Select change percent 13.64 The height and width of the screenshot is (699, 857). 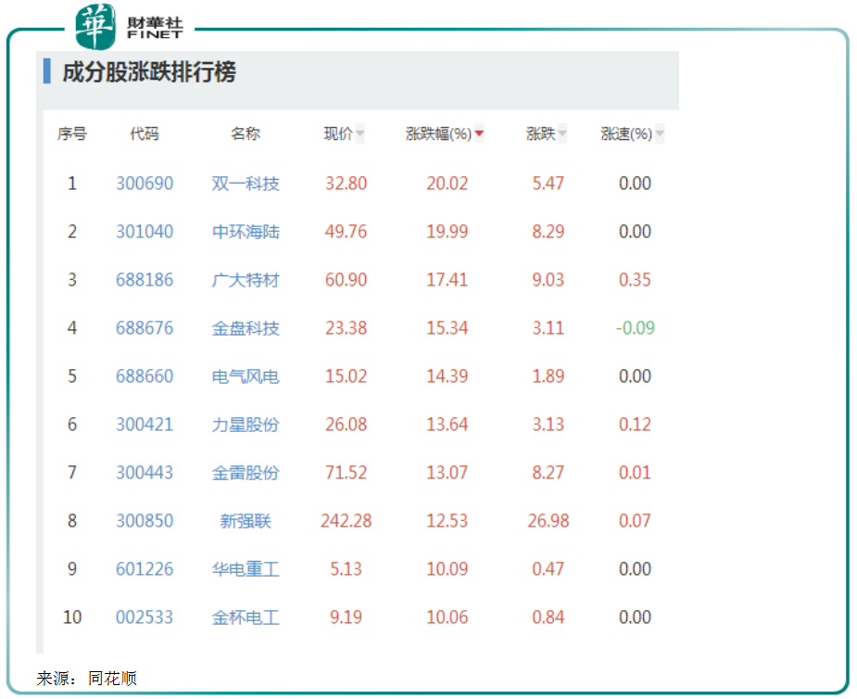click(x=447, y=424)
